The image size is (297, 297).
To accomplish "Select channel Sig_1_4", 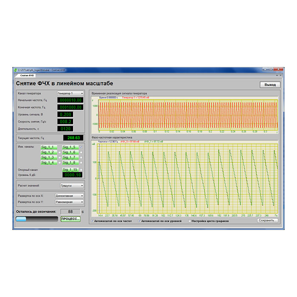I will 49,163.
